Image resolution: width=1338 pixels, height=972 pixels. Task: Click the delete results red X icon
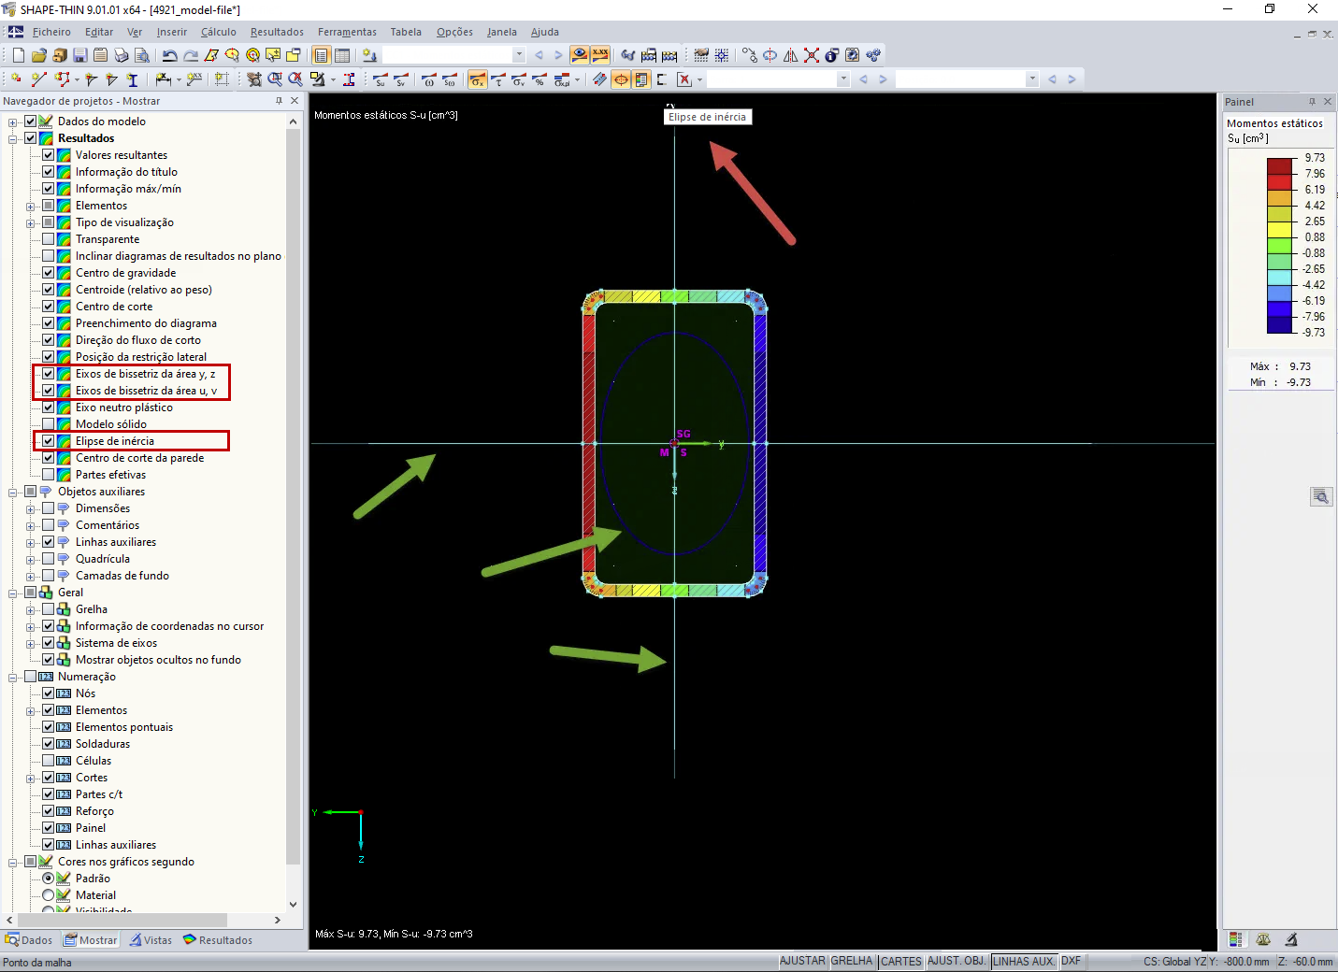coord(684,79)
